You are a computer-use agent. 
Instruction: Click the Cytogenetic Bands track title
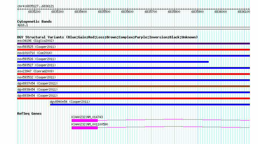(x=34, y=21)
